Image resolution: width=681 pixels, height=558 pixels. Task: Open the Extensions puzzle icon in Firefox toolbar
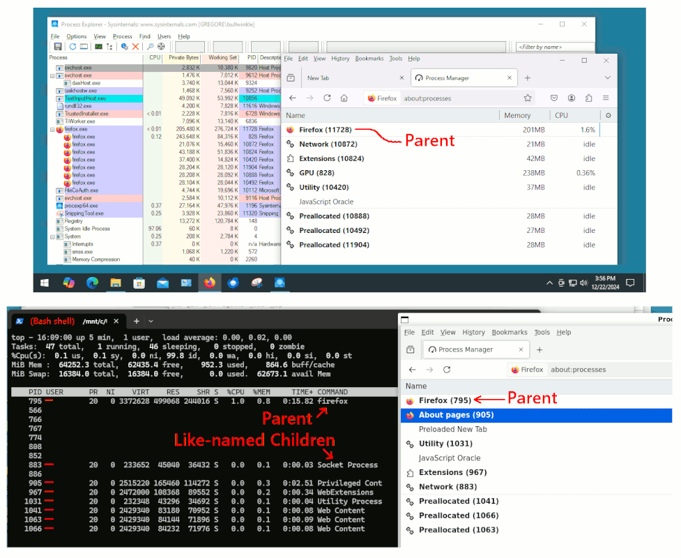coord(588,98)
